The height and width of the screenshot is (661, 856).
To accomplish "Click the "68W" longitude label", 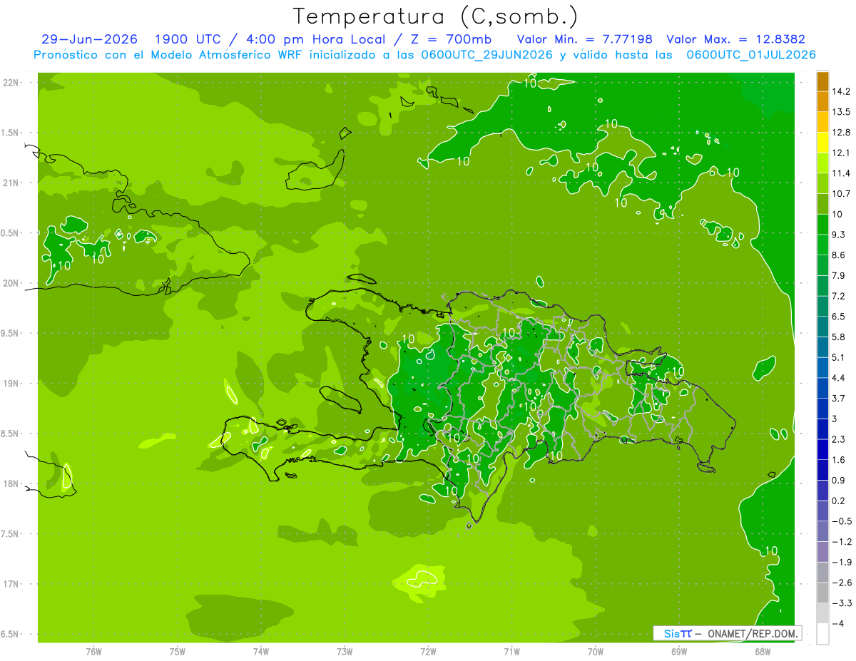I will click(763, 651).
